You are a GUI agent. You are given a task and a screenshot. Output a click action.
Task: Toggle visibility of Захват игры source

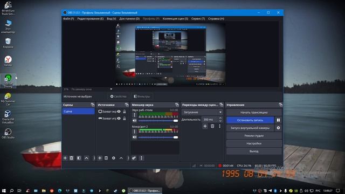pos(119,119)
